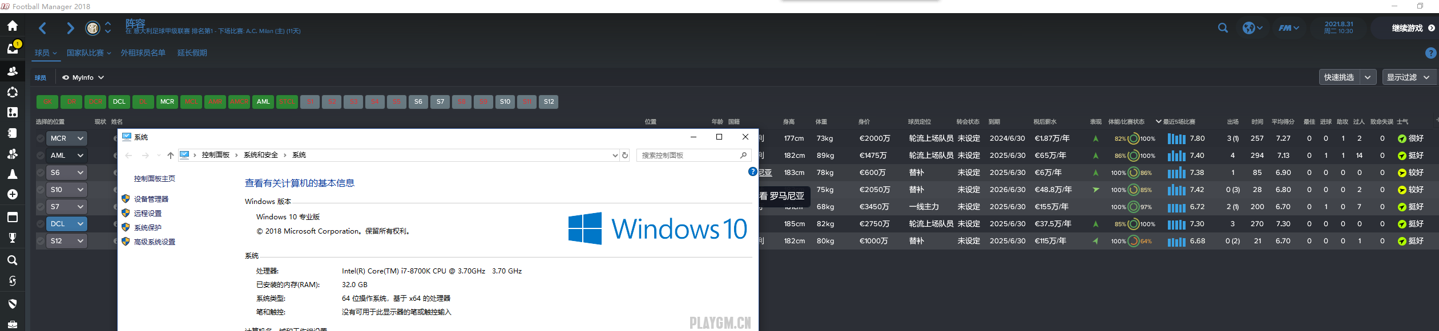Sort by the 身价 column header
This screenshot has width=1439, height=331.
[864, 122]
